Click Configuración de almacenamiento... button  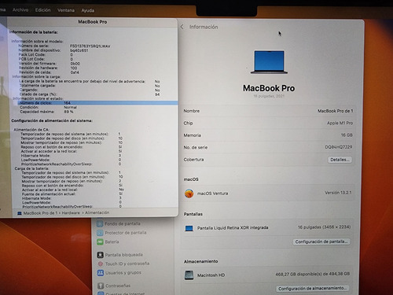click(312, 288)
